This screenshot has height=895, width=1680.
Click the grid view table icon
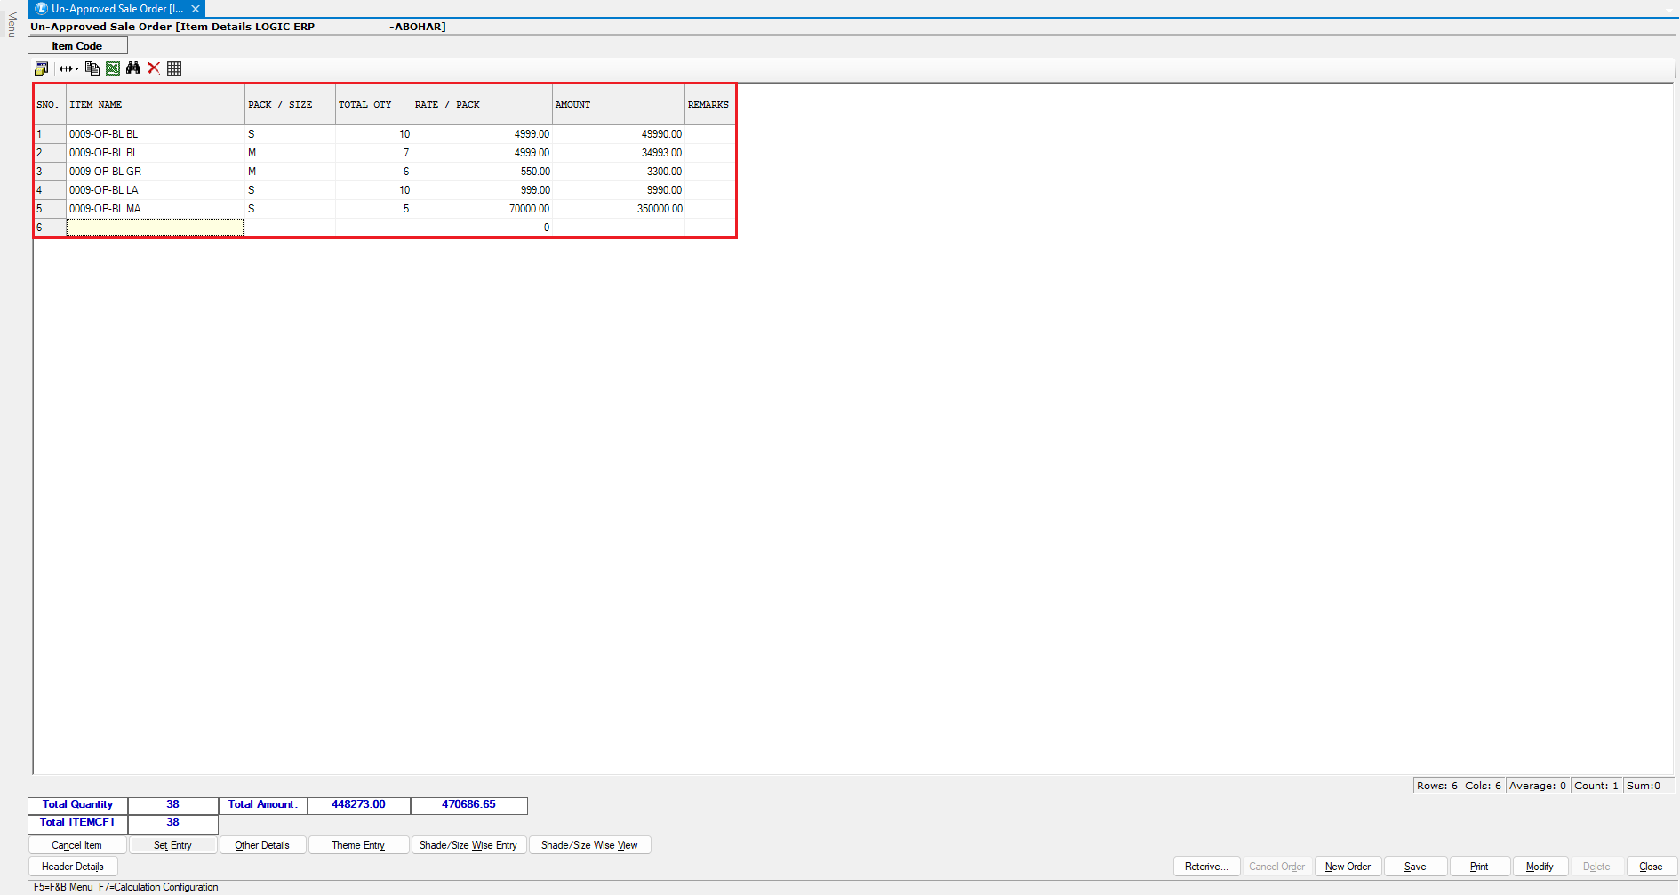[x=174, y=68]
